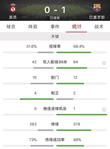Tap the 莱昂 team crest logo
Viewport: 110px width, 149px height.
coord(13,8)
